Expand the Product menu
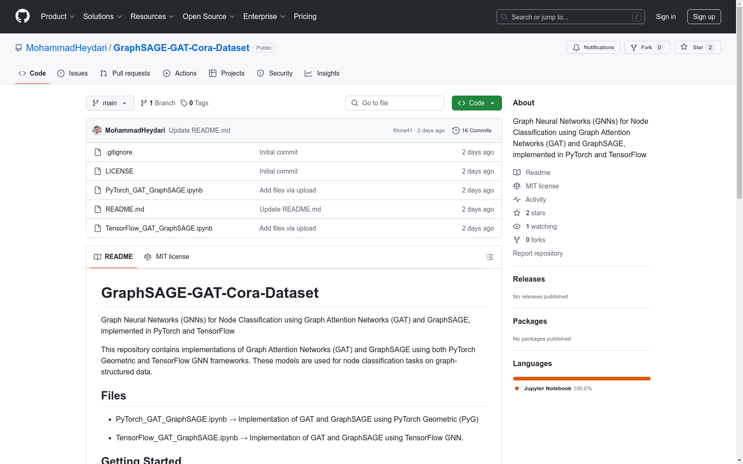The image size is (743, 464). point(58,17)
